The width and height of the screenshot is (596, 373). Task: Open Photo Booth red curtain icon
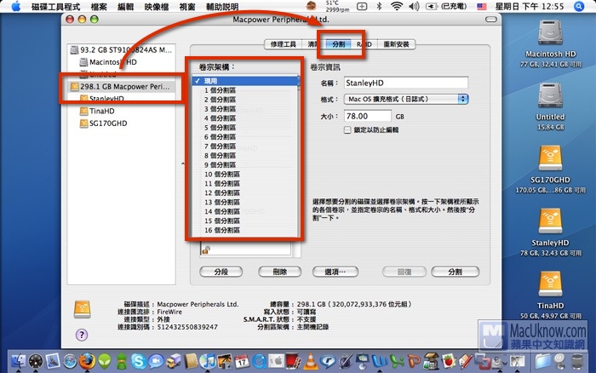click(294, 361)
